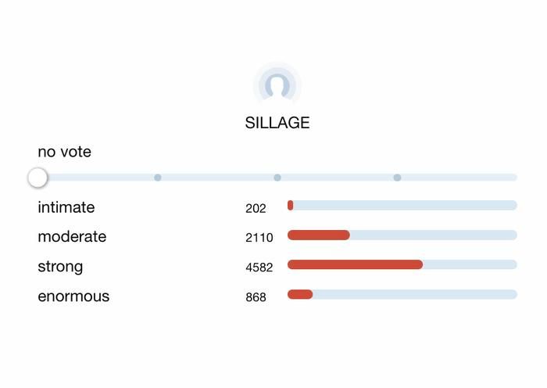Set slider to the third stop dot
547x388 pixels.
click(277, 178)
